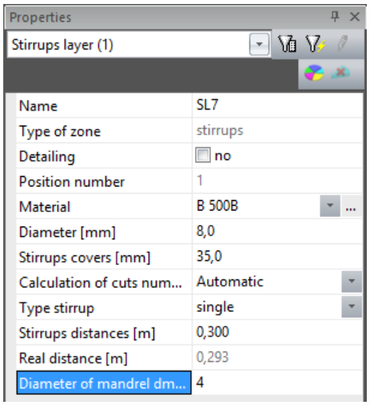Image resolution: width=370 pixels, height=405 pixels.
Task: Open the Material B 500B dropdown
Action: (330, 206)
